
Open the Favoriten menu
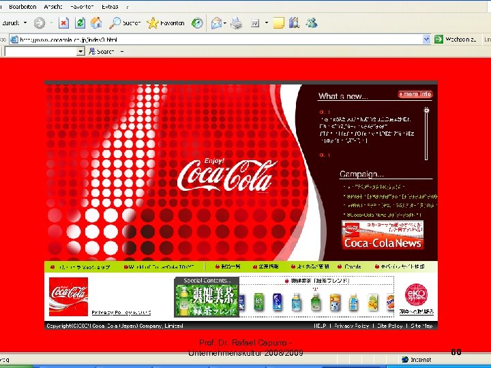[82, 7]
